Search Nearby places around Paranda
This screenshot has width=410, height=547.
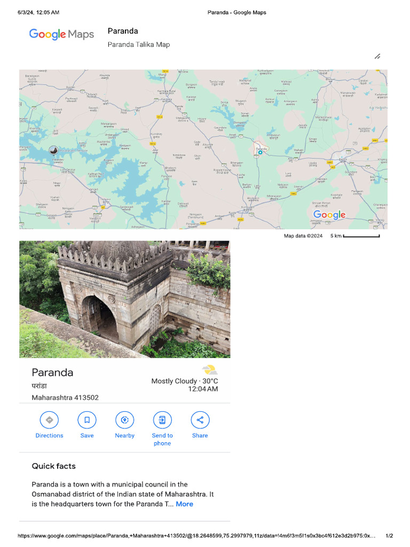pos(124,420)
